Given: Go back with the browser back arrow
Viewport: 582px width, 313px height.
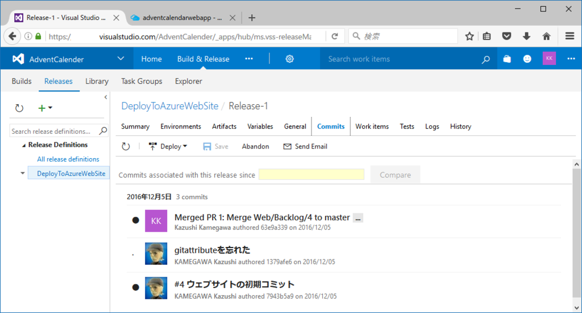Looking at the screenshot, I should (x=13, y=36).
